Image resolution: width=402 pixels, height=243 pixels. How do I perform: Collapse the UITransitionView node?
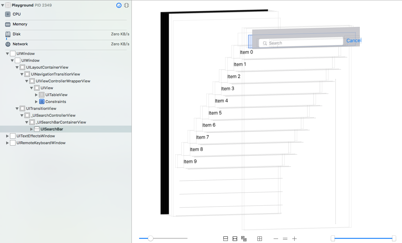point(17,108)
